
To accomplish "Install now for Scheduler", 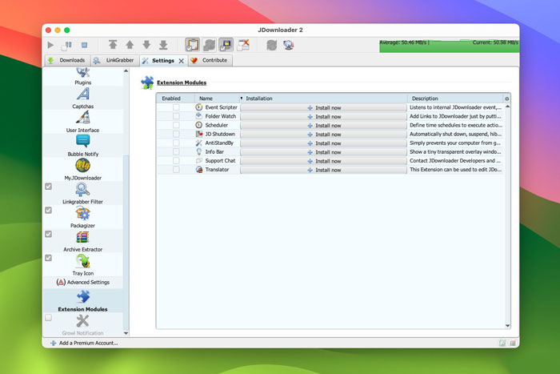I will click(323, 126).
